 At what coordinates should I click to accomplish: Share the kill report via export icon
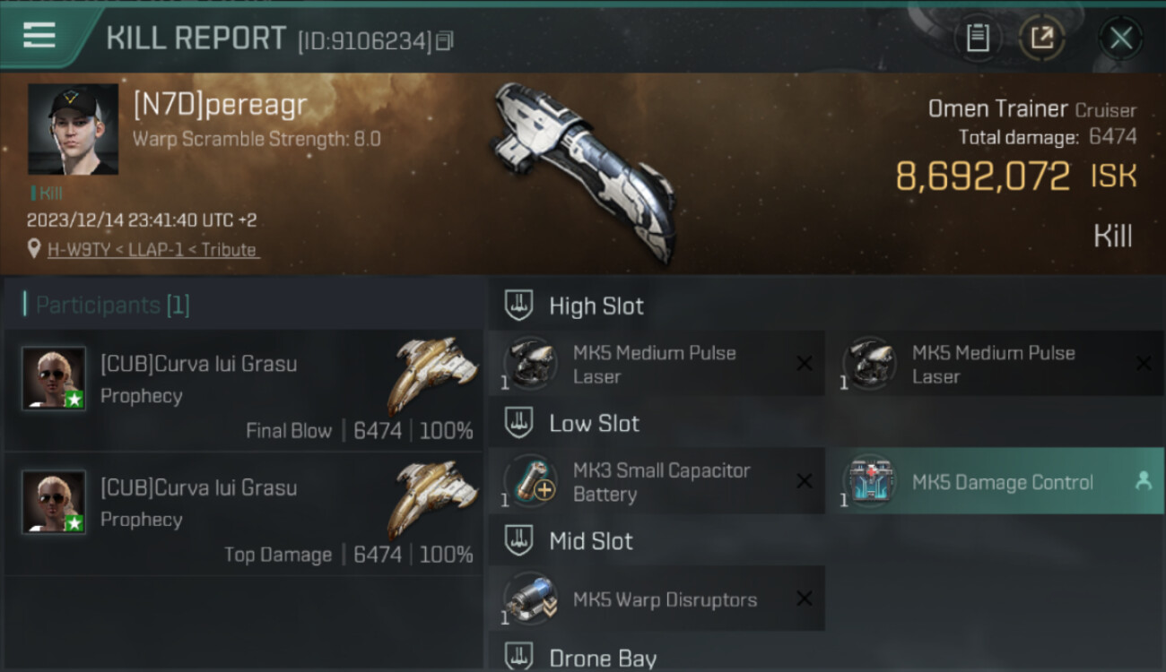[x=1041, y=38]
